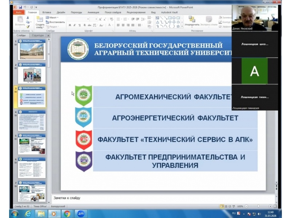Select slide 5 thumbnail in the panel
This screenshot has width=291, height=218.
32,144
